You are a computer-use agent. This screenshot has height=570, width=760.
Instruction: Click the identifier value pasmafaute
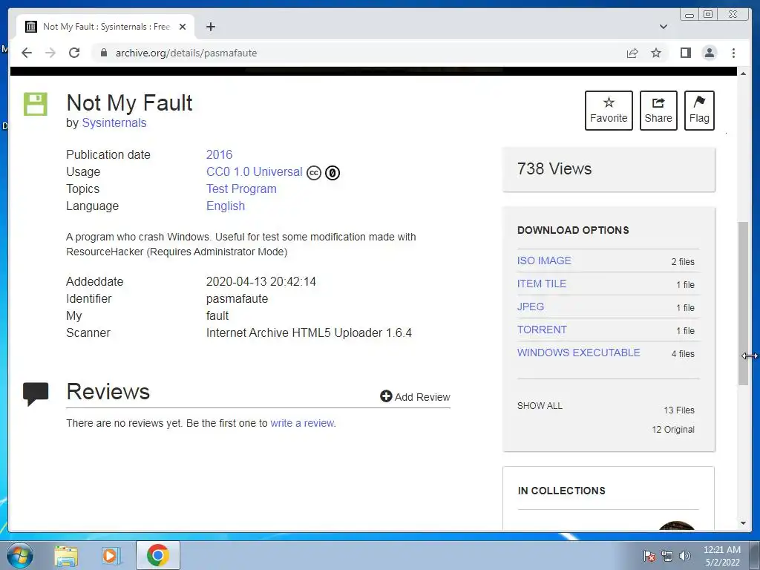click(x=237, y=298)
